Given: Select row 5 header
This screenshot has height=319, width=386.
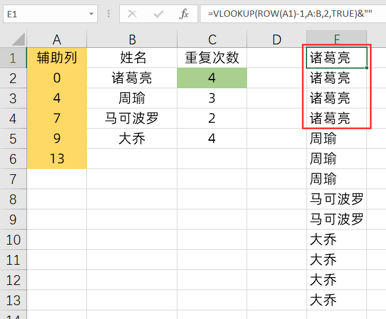Looking at the screenshot, I should (13, 139).
